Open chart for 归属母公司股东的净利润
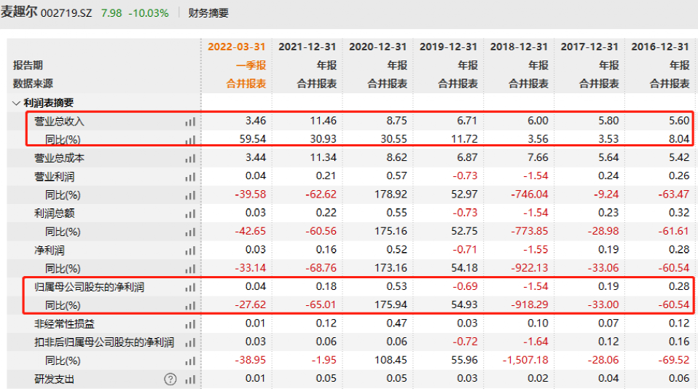 (190, 288)
